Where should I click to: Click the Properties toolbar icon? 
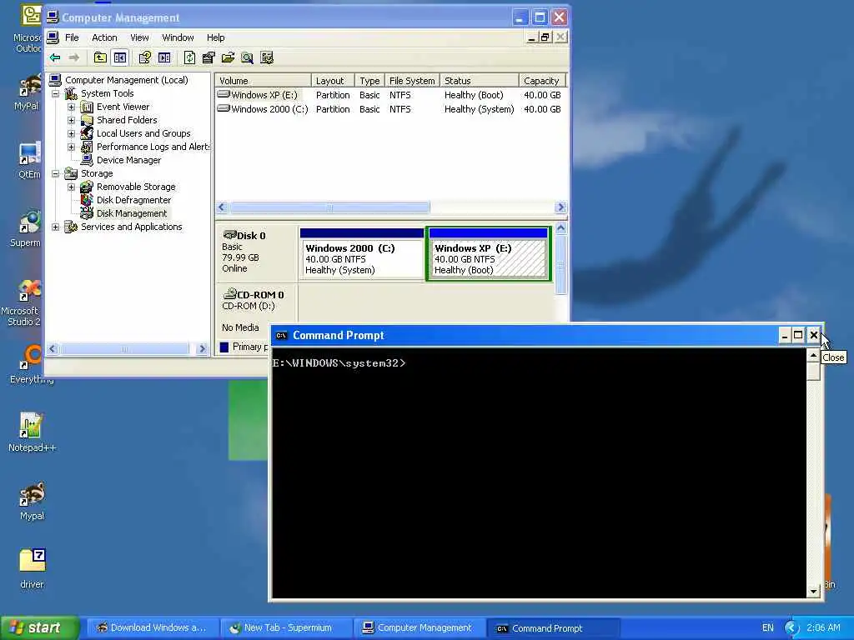(208, 57)
